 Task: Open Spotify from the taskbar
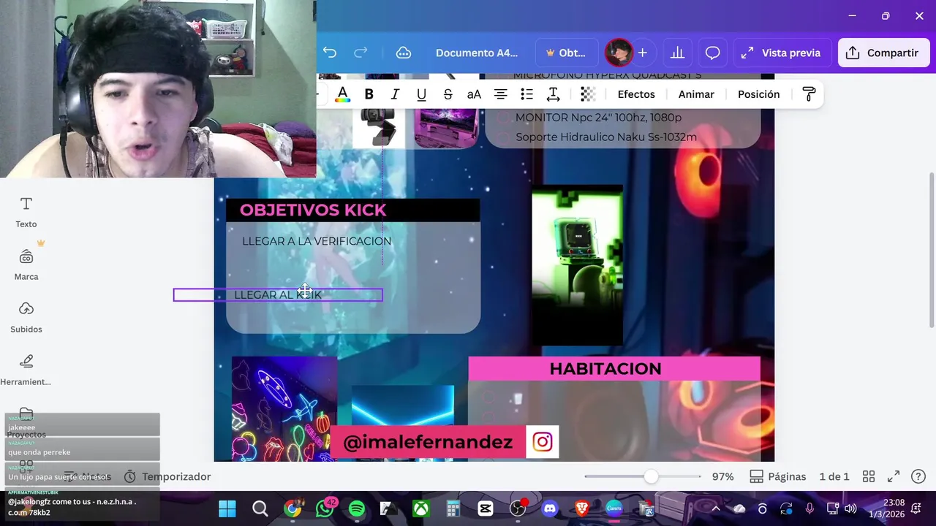point(357,508)
